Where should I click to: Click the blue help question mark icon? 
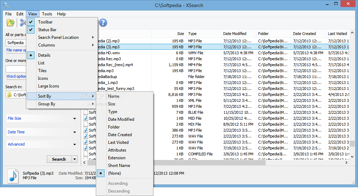point(103,23)
